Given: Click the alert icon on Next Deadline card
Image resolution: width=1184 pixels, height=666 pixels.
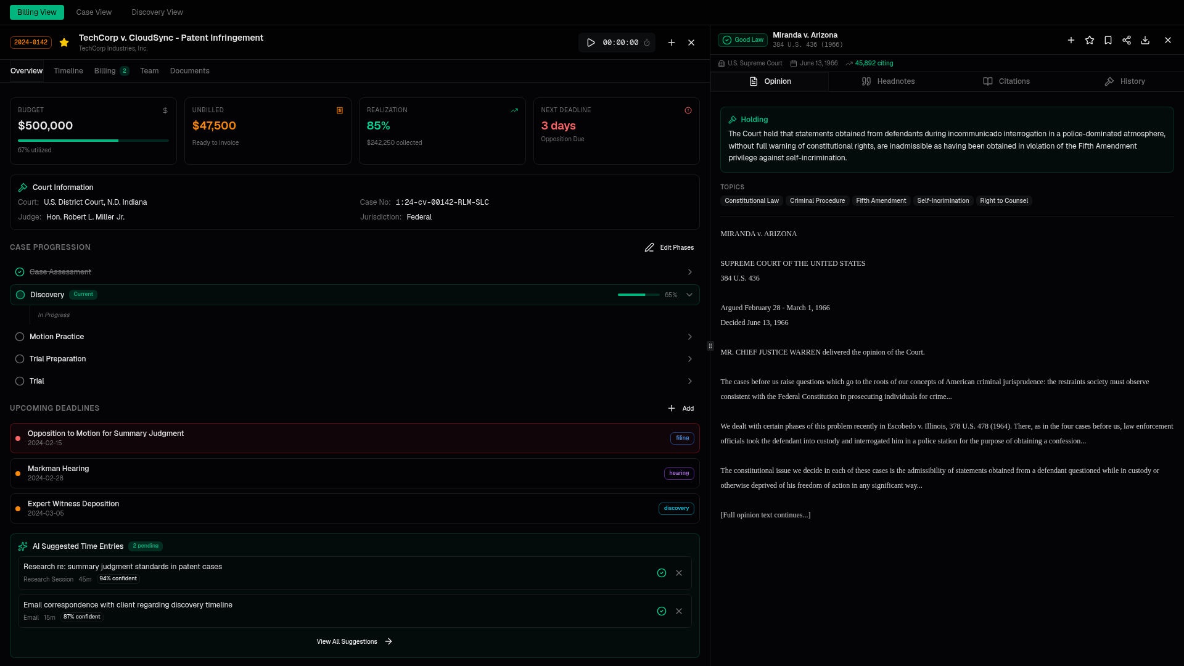Looking at the screenshot, I should pos(688,110).
